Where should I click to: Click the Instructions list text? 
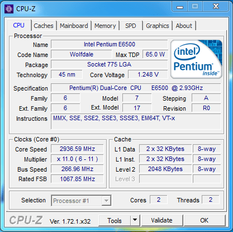pos(114,118)
